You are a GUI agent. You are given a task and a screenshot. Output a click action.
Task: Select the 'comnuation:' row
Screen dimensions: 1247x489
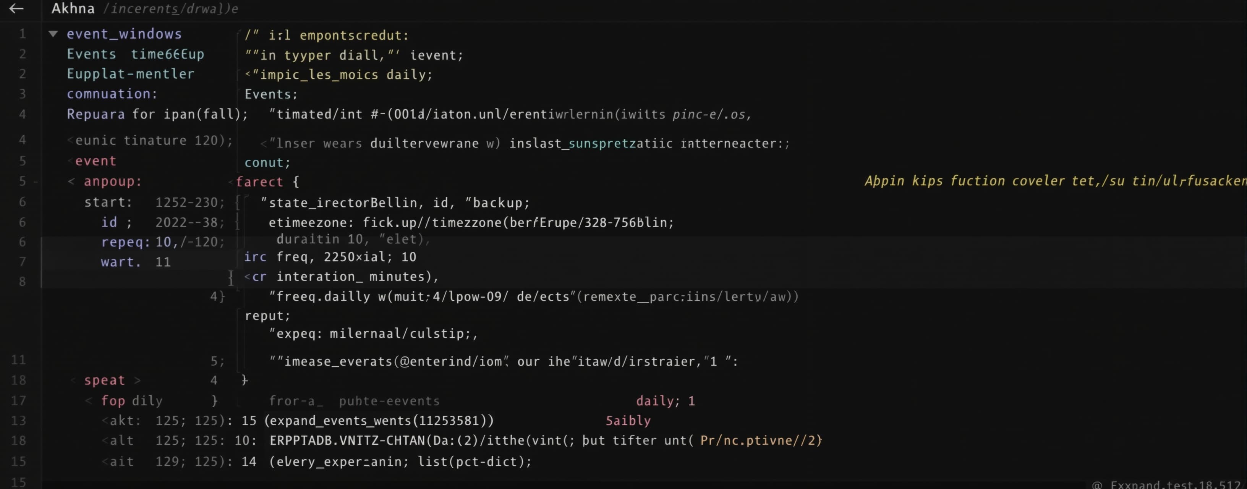(x=112, y=94)
